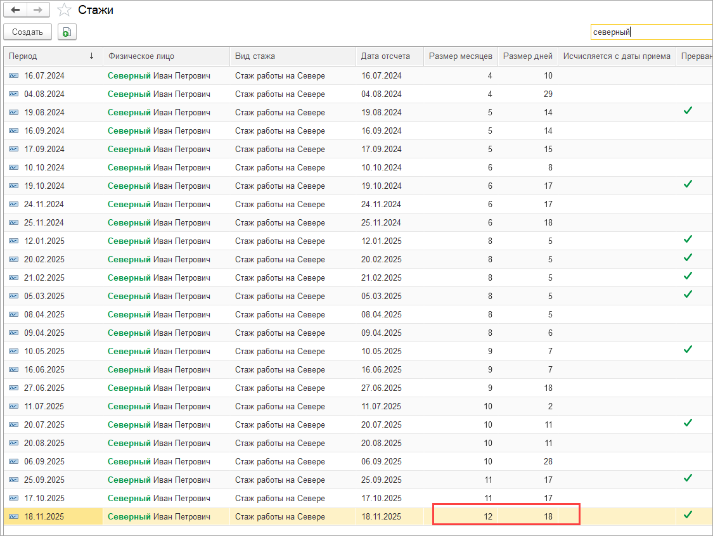Viewport: 713px width, 536px height.
Task: Click the search field containing северный
Action: (x=650, y=32)
